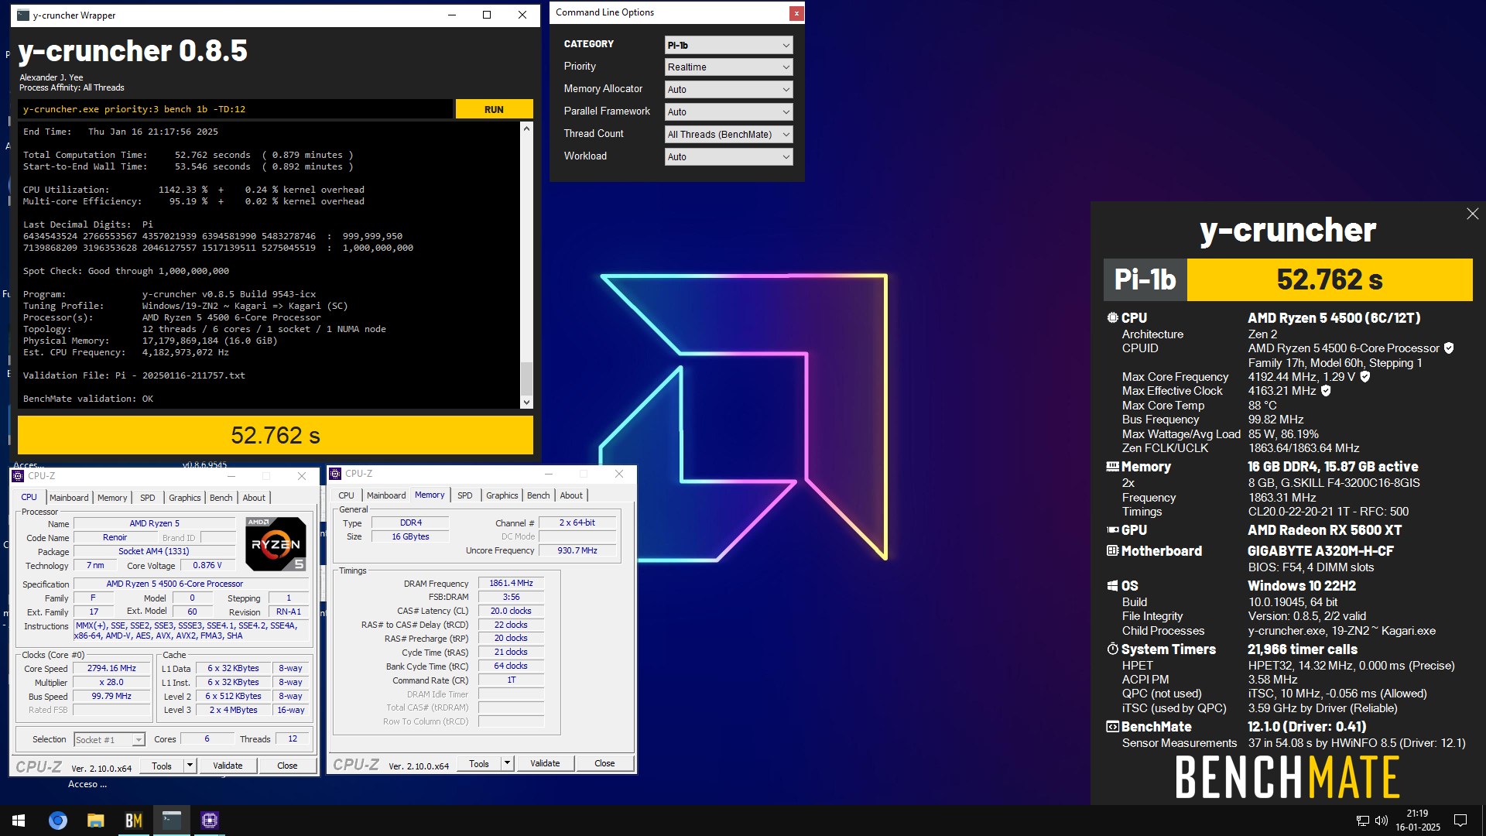Maximize the y-cruncher Wrapper window
The width and height of the screenshot is (1486, 836).
point(487,15)
